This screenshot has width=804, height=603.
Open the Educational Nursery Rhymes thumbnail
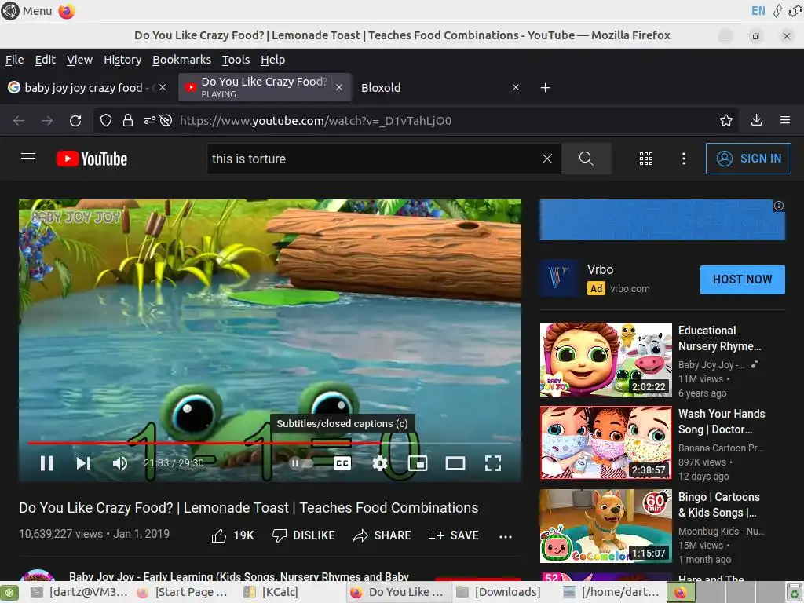[605, 360]
